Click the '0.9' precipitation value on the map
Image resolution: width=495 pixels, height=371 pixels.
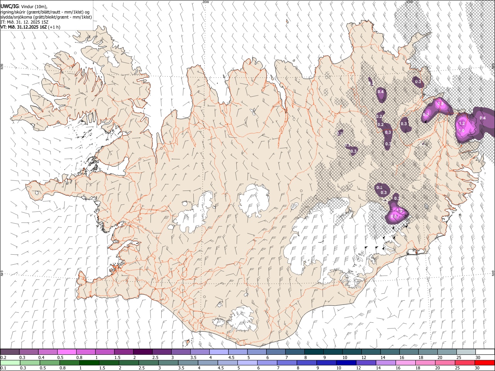440,104
